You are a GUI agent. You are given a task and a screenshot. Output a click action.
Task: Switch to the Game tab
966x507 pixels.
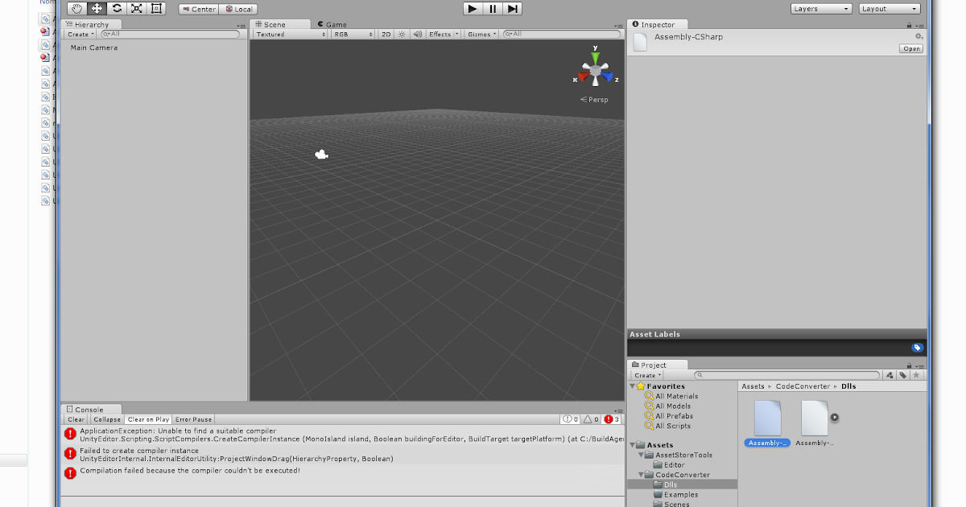pyautogui.click(x=332, y=25)
